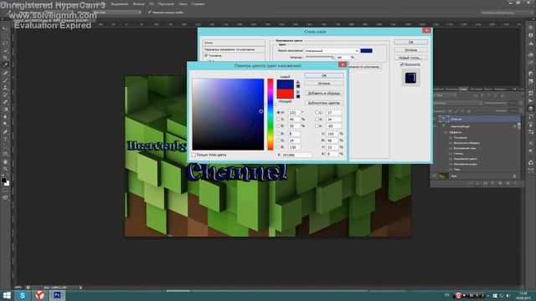Viewport: 536px width, 301px height.
Task: Toggle visibility of 'Наложение цвета' effect
Action: click(451, 159)
